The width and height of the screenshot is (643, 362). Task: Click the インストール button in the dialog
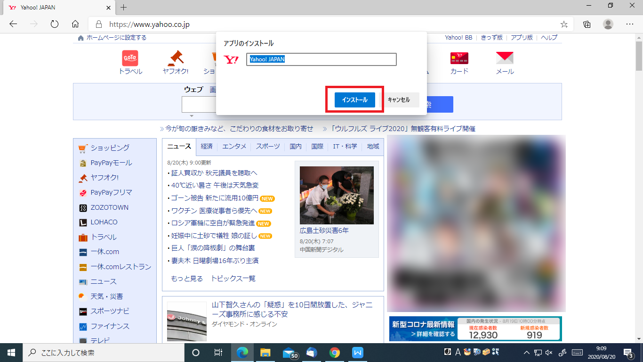coord(354,99)
